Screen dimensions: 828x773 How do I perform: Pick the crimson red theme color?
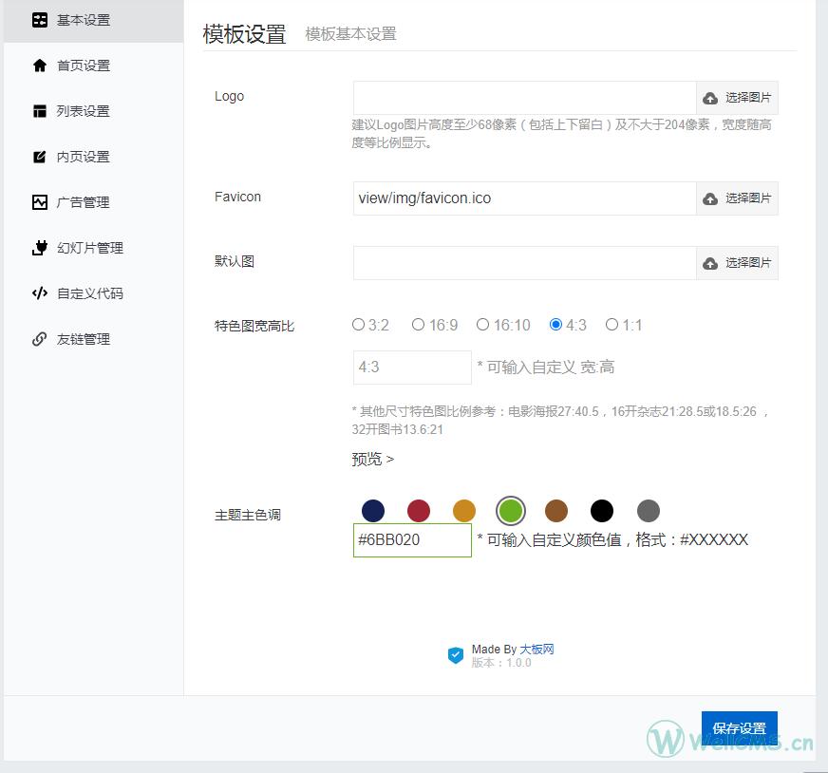419,511
